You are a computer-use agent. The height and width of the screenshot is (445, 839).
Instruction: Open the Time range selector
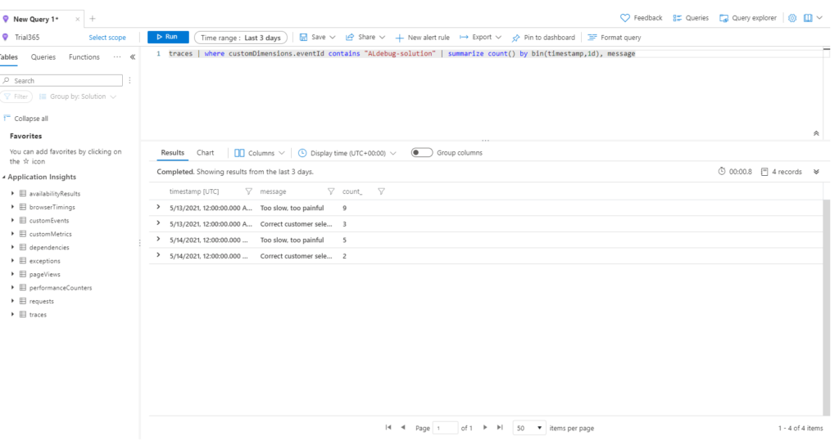point(241,38)
